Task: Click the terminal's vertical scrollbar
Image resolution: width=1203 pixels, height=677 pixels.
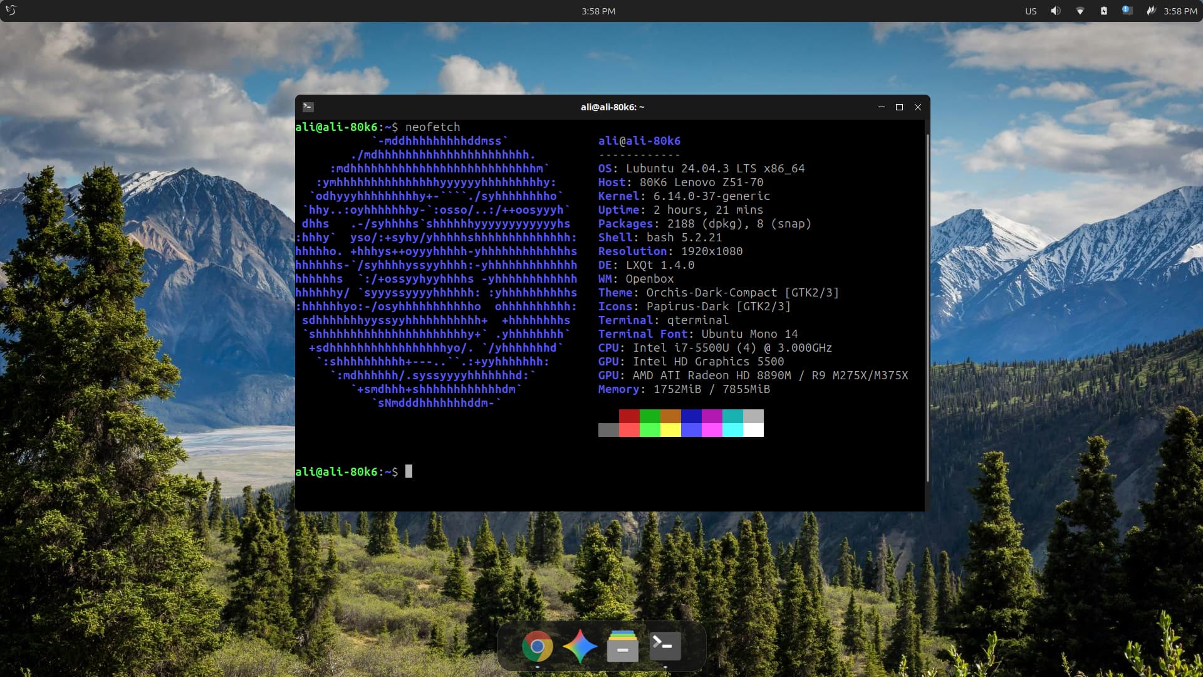Action: coord(927,307)
